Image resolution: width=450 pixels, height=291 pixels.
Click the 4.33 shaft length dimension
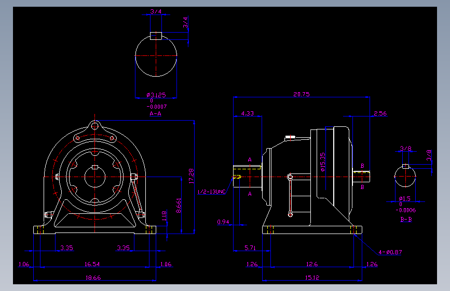coord(248,113)
